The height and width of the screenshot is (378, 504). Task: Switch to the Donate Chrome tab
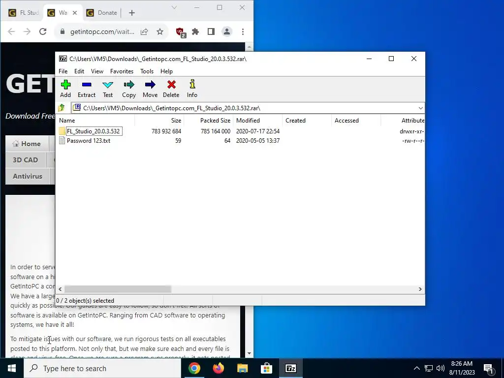point(102,13)
